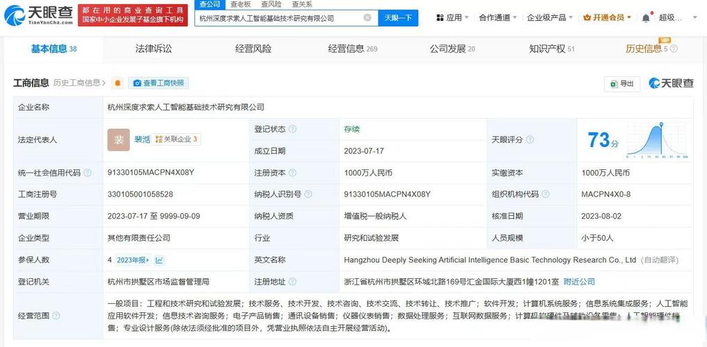The image size is (707, 347).
Task: Click the orange bell monitor icon
Action: click(x=117, y=83)
